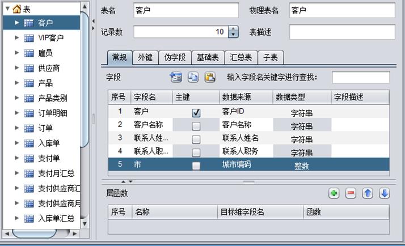Move 层函数 up with blue up arrow
Screen dimensions: 405x246
368,193
